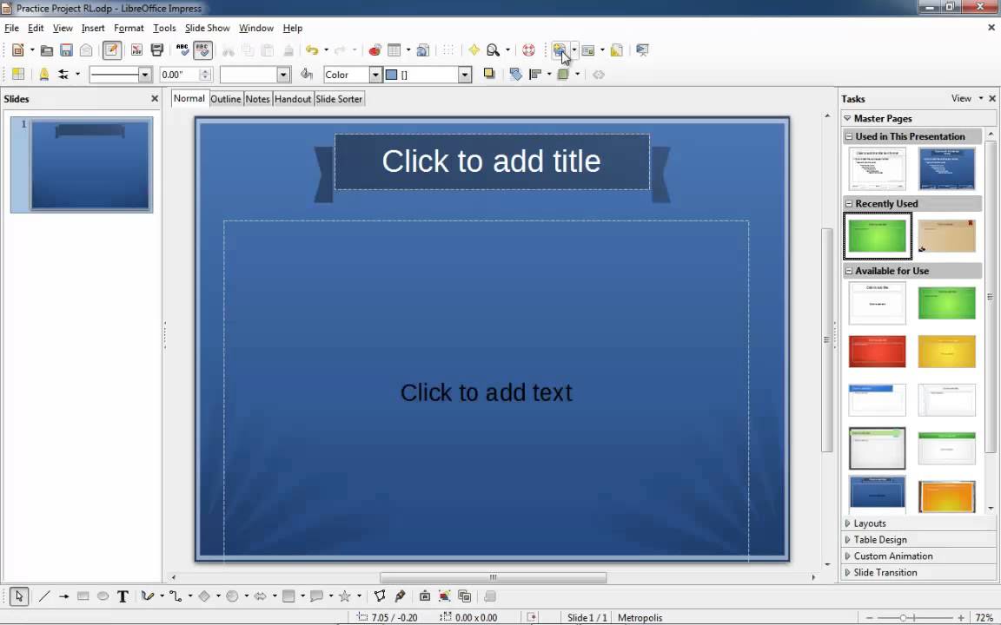
Task: Open the Fontwork Gallery
Action: 425,596
